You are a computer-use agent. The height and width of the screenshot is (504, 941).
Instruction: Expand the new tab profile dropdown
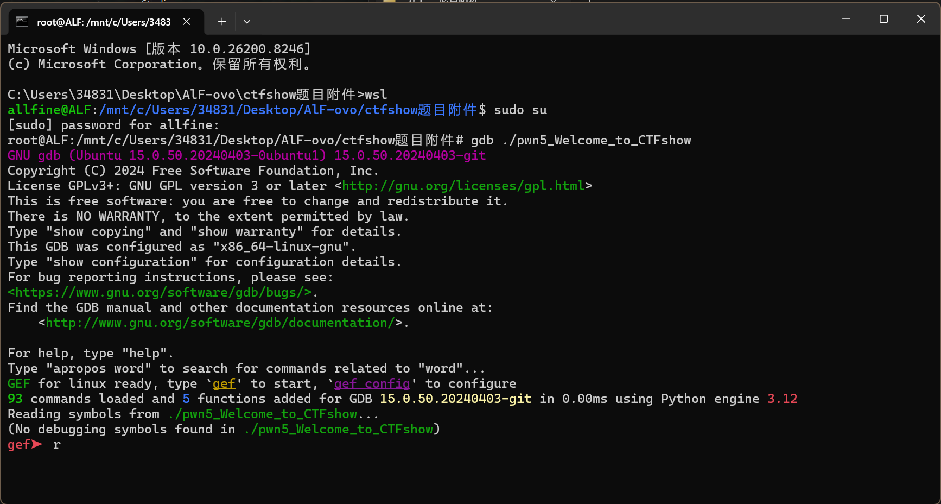pyautogui.click(x=247, y=22)
